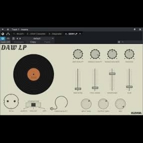The height and width of the screenshot is (143, 143).
Task: Click the Cable Quality arc control
Action: [x=61, y=102]
